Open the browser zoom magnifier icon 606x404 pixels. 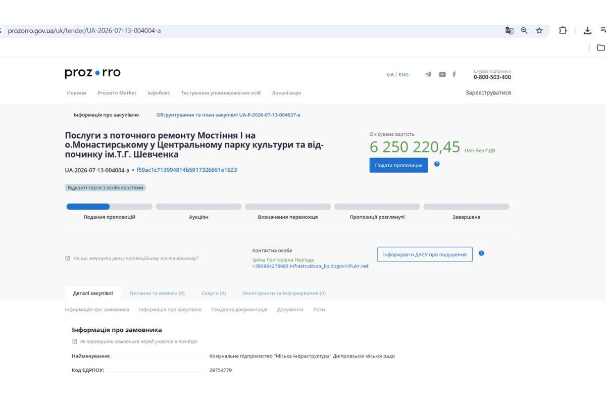click(x=524, y=31)
